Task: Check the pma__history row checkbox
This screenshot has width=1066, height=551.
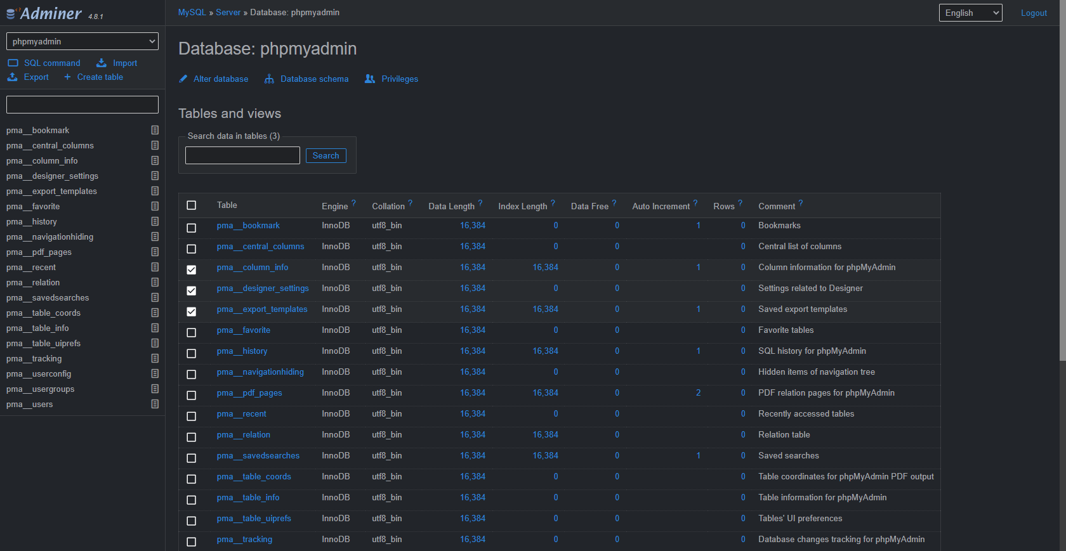Action: 192,353
